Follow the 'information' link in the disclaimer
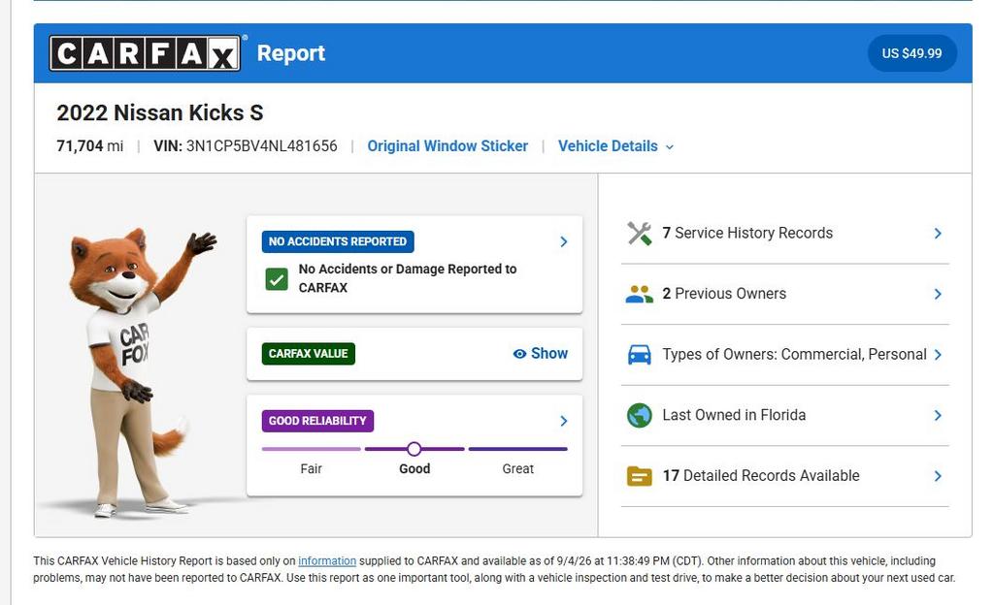Viewport: 994px width, 605px height. 327,560
